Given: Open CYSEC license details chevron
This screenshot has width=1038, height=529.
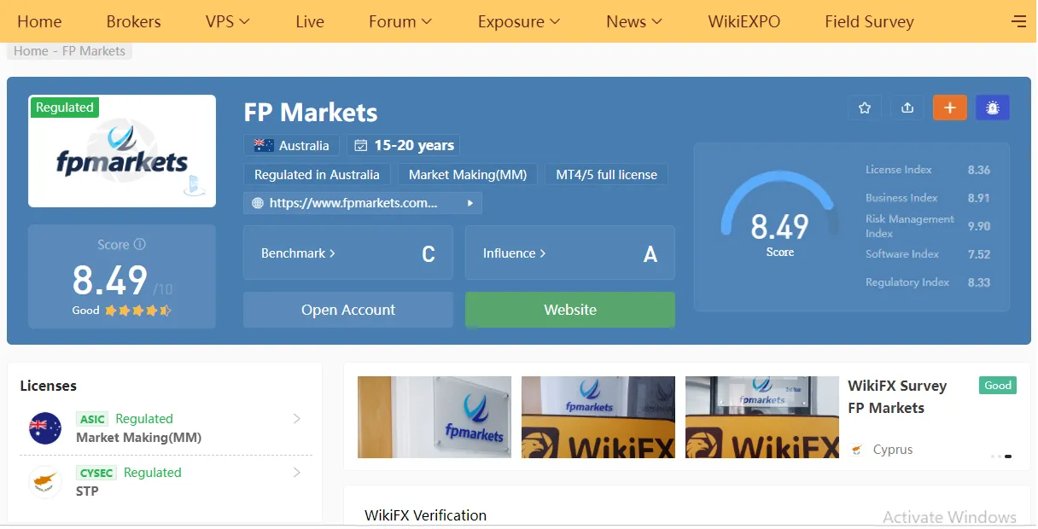Looking at the screenshot, I should 297,473.
